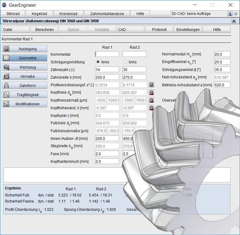Click the Protokoll button

[159, 30]
